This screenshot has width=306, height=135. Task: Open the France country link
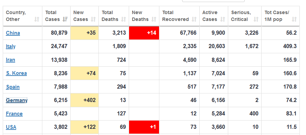[x=14, y=114]
